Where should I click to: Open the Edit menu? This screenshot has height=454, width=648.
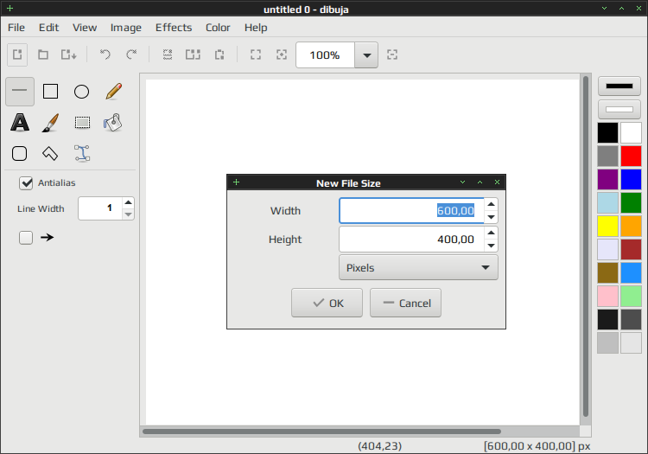[48, 28]
